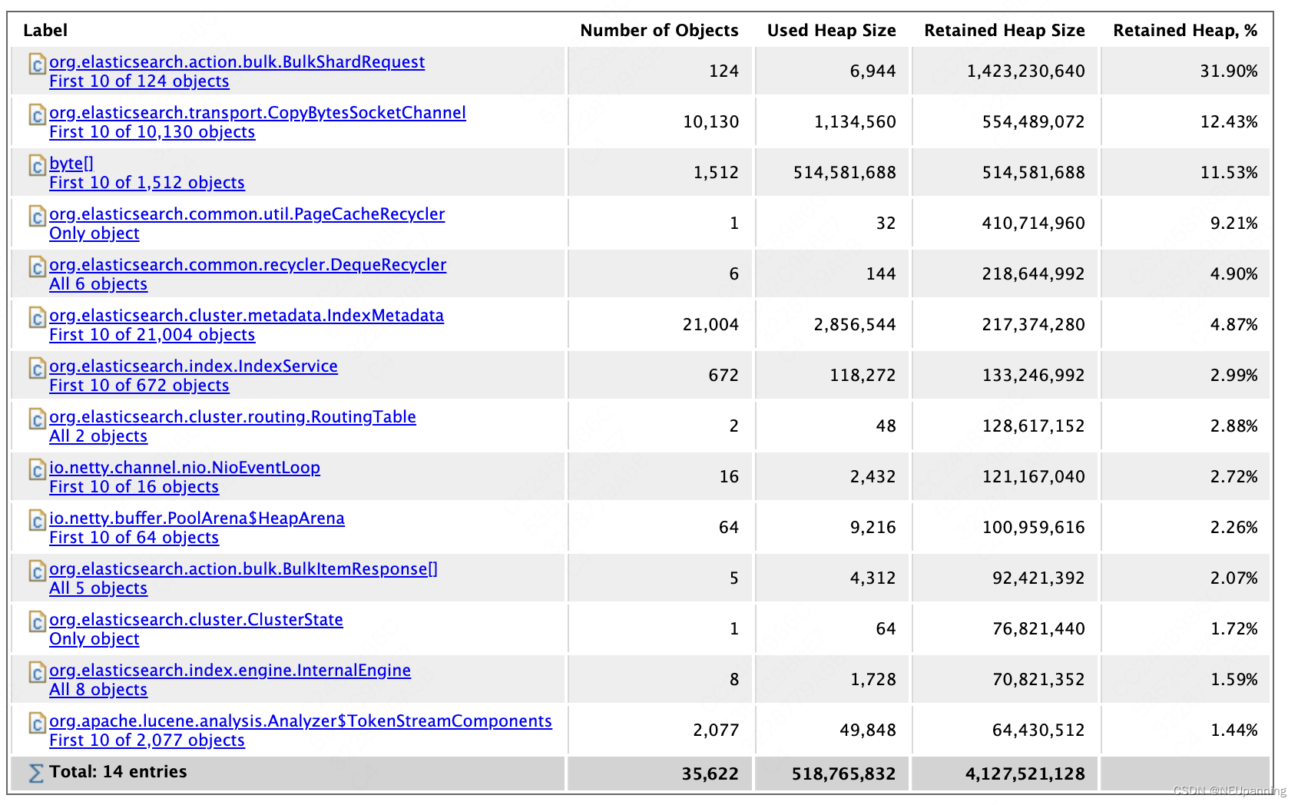Image resolution: width=1298 pixels, height=805 pixels.
Task: Open the byte[] class link
Action: (x=71, y=164)
